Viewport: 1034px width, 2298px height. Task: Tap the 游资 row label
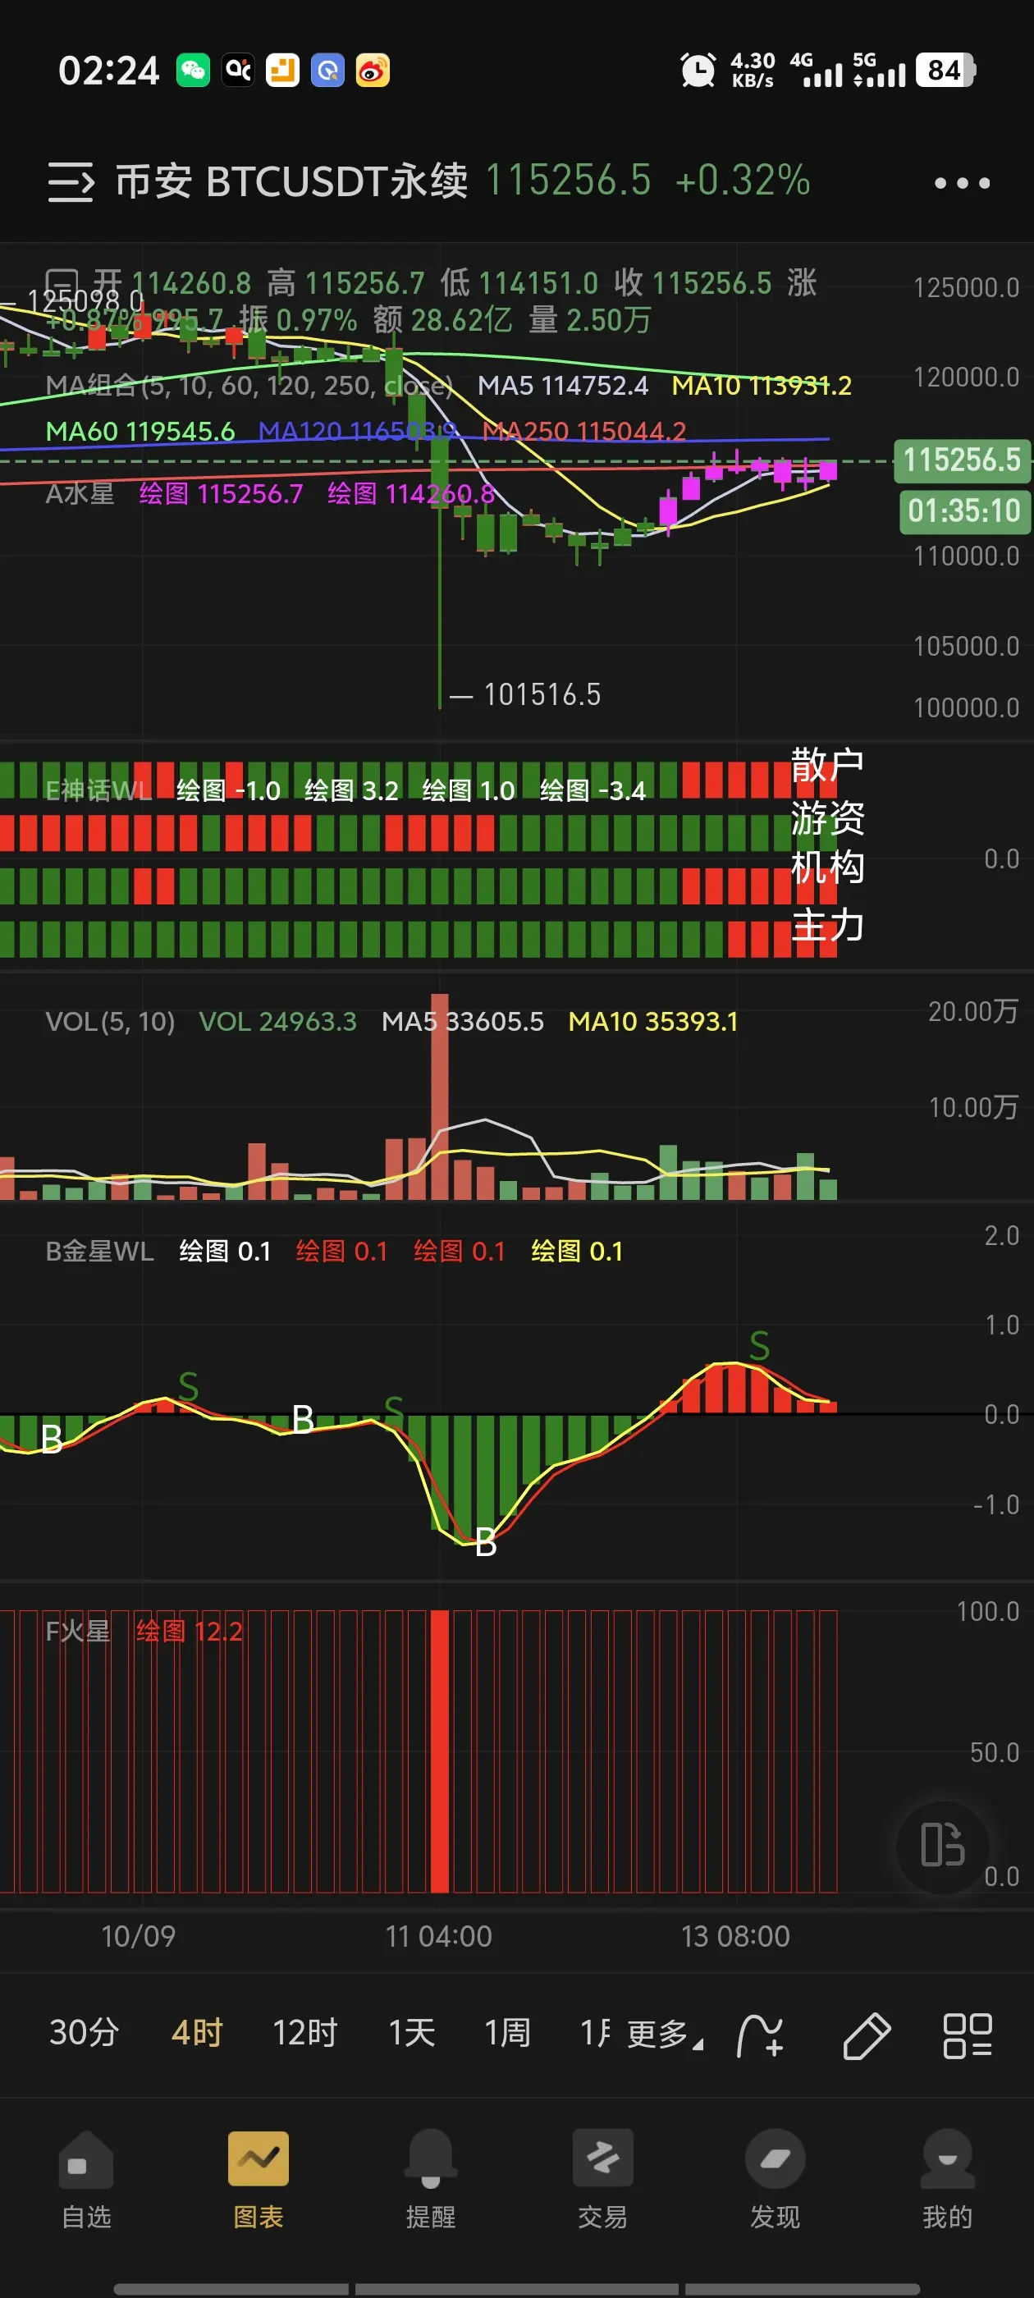[x=828, y=817]
